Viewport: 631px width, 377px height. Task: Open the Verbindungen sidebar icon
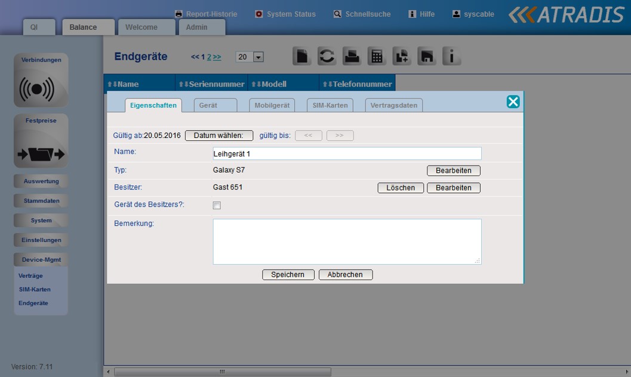[x=41, y=87]
